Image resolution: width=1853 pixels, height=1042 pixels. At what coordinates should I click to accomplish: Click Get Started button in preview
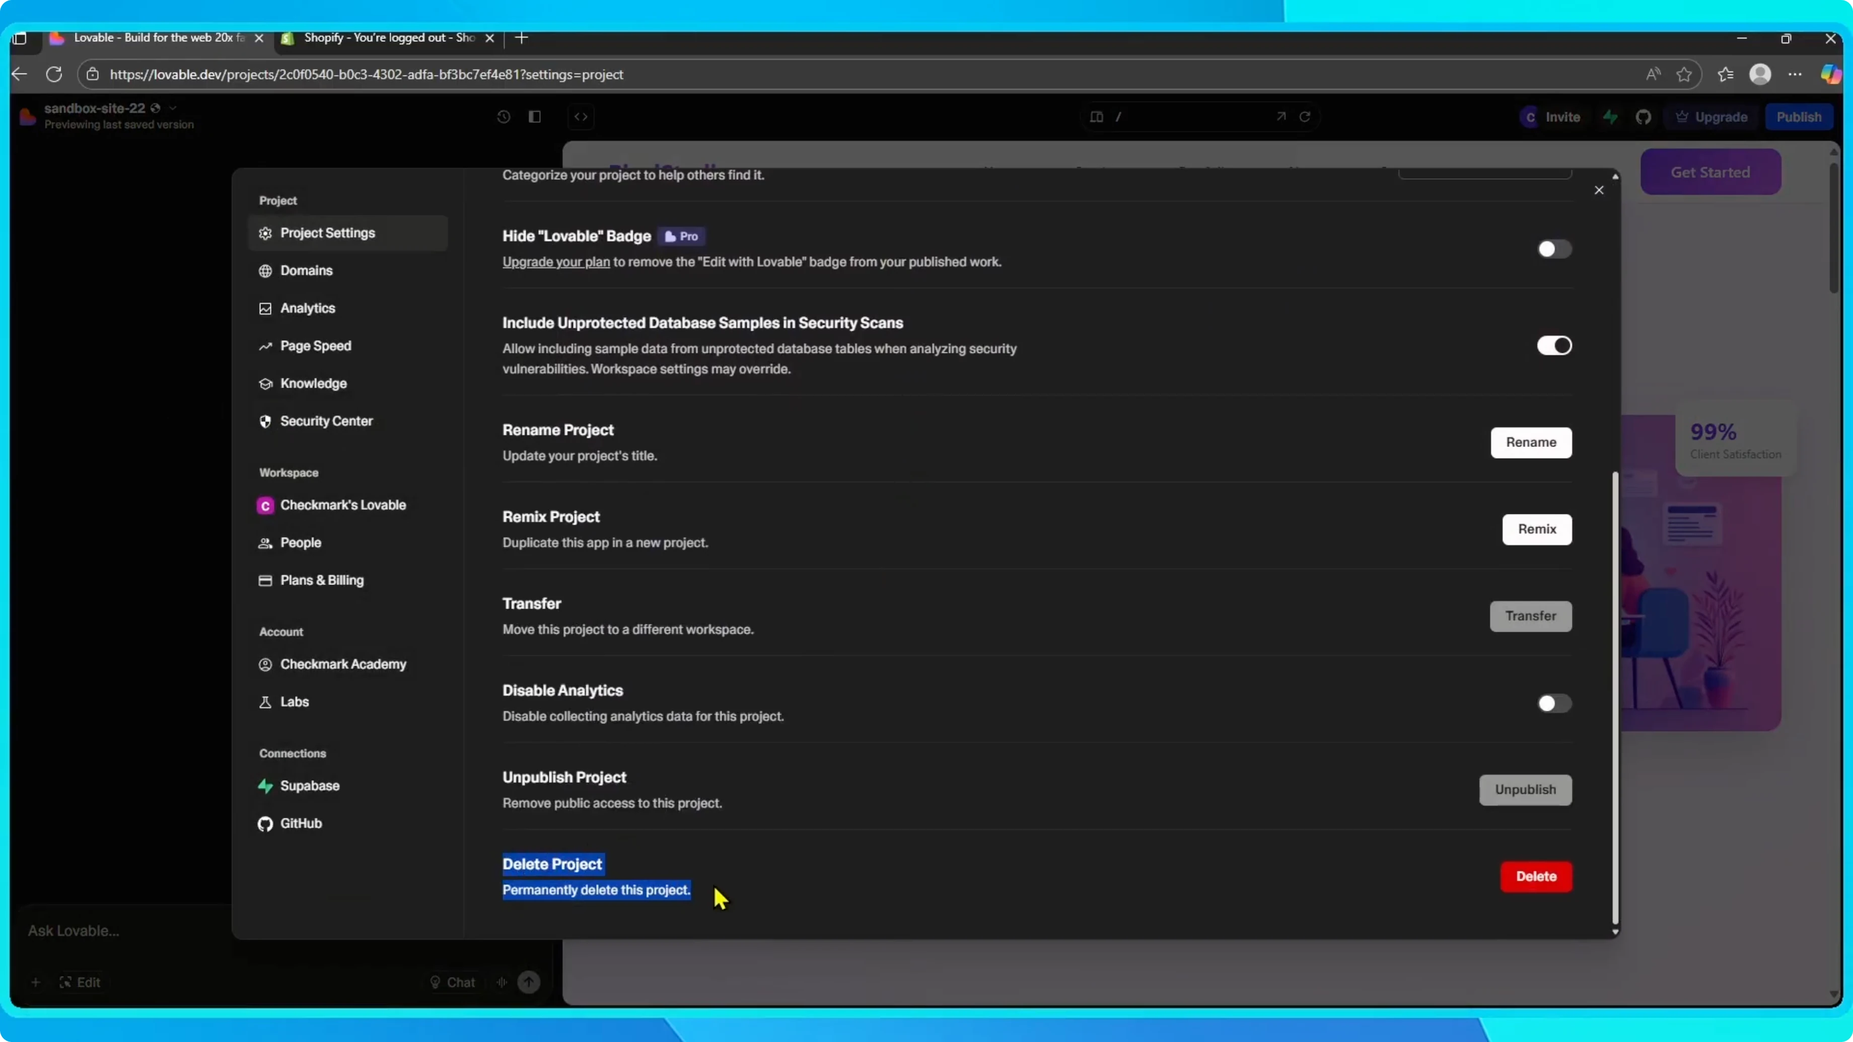click(1710, 172)
